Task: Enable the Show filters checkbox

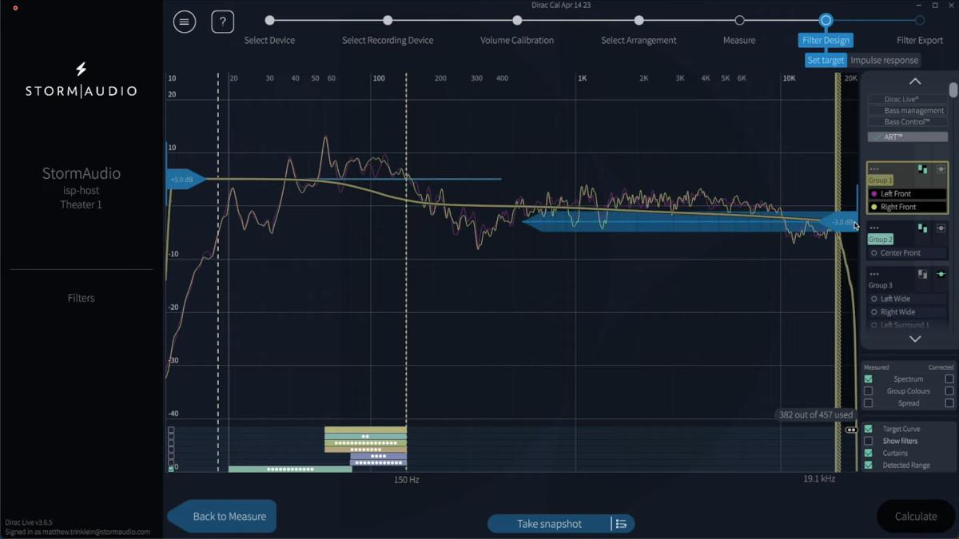Action: pyautogui.click(x=869, y=441)
